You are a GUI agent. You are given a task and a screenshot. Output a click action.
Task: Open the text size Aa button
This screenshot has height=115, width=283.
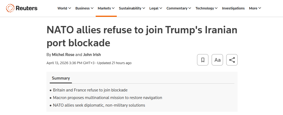click(x=217, y=60)
